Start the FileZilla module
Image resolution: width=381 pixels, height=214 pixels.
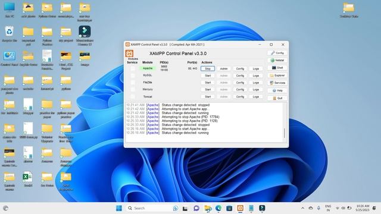point(208,83)
